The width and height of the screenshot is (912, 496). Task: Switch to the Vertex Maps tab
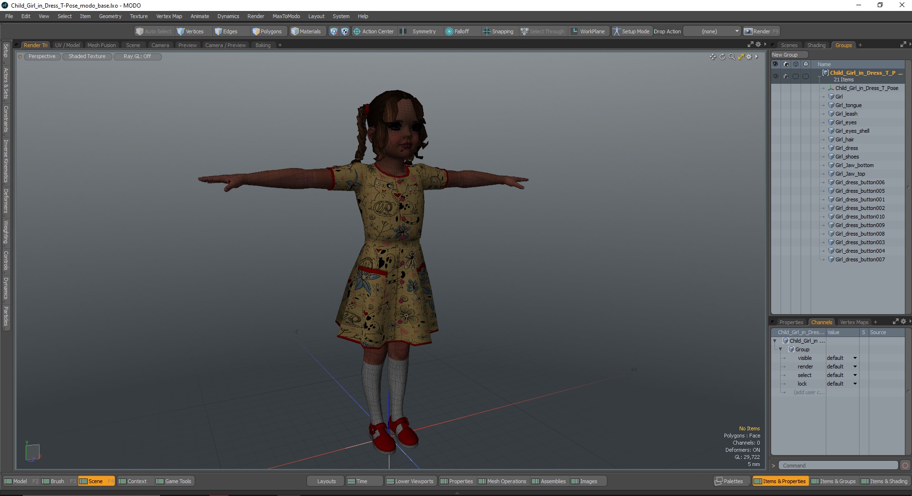pos(854,322)
